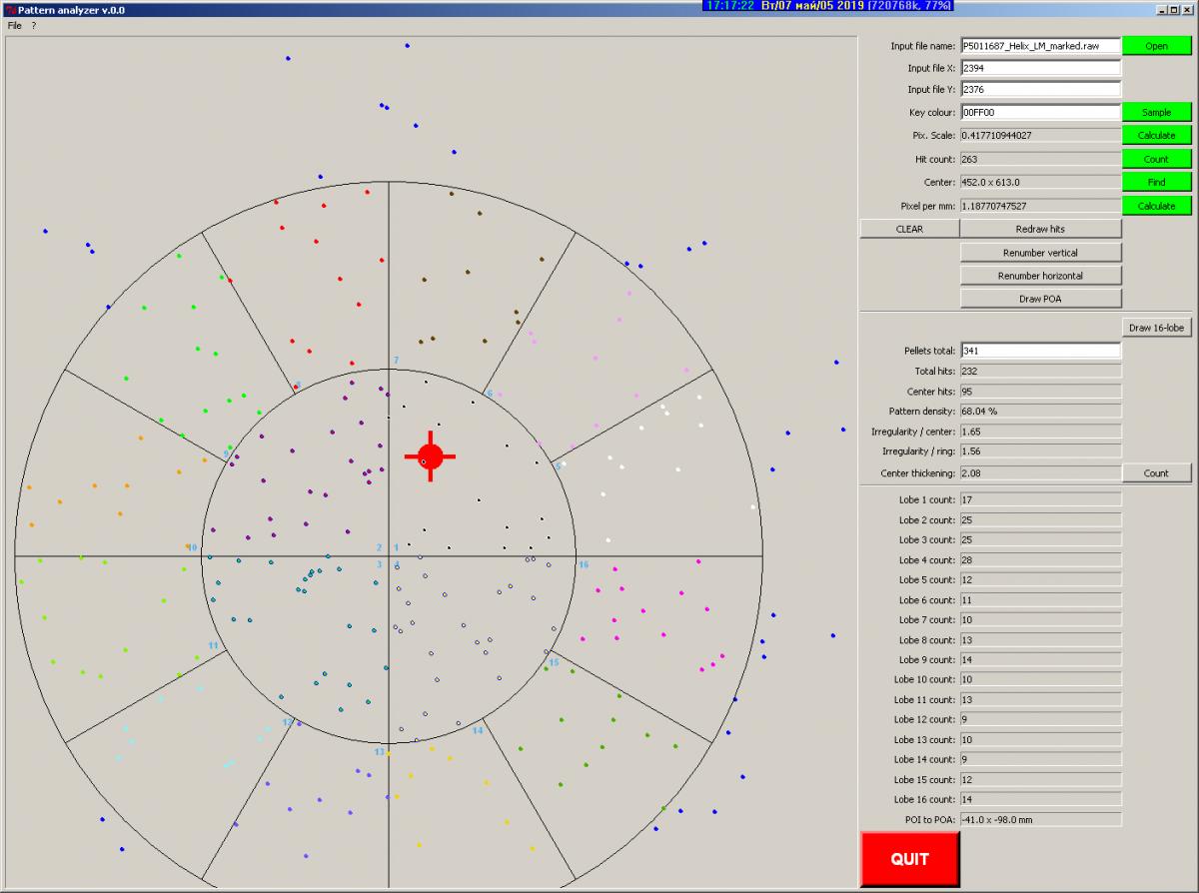Click the Redraw hits button

(x=1040, y=229)
